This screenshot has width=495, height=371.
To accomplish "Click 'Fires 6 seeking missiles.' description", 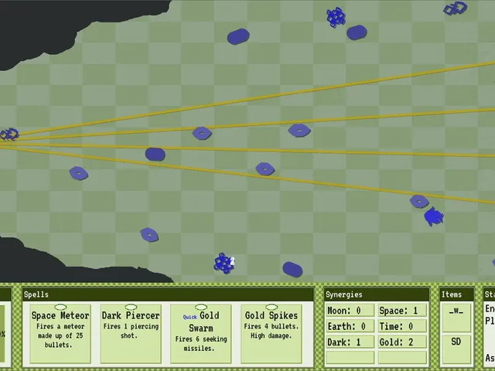I will tap(201, 344).
